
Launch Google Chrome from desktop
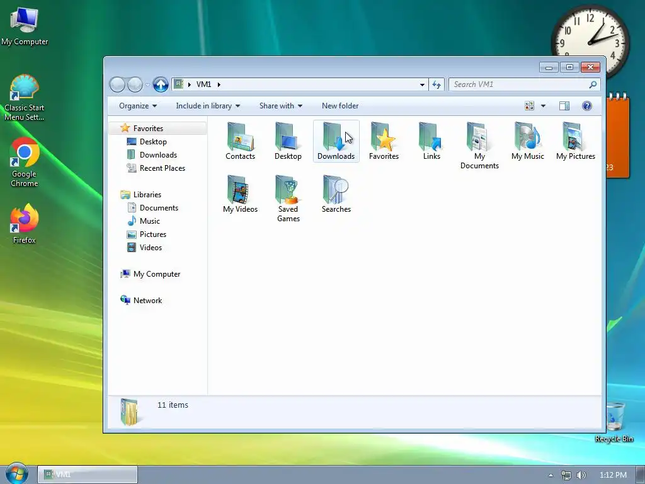[x=25, y=163]
